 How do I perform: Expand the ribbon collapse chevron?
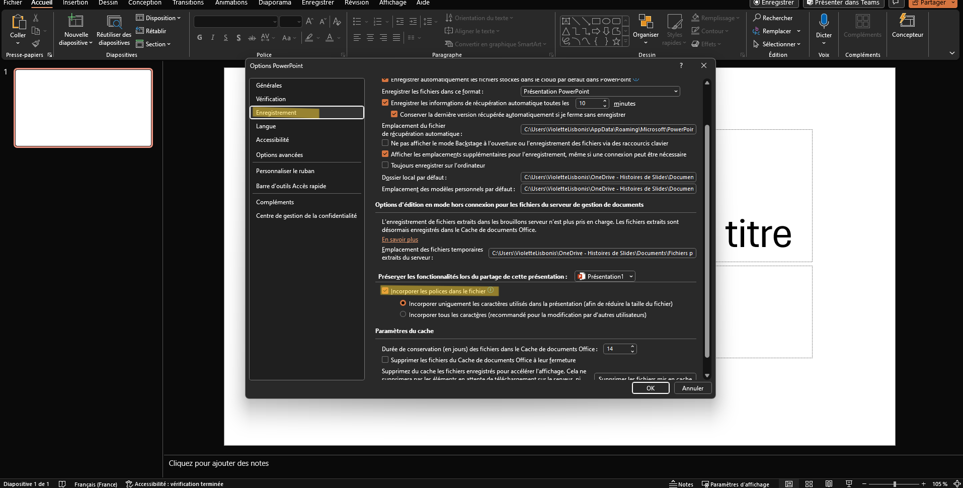click(x=952, y=53)
